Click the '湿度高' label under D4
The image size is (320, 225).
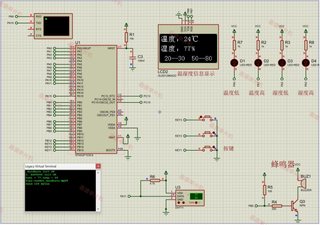[306, 93]
